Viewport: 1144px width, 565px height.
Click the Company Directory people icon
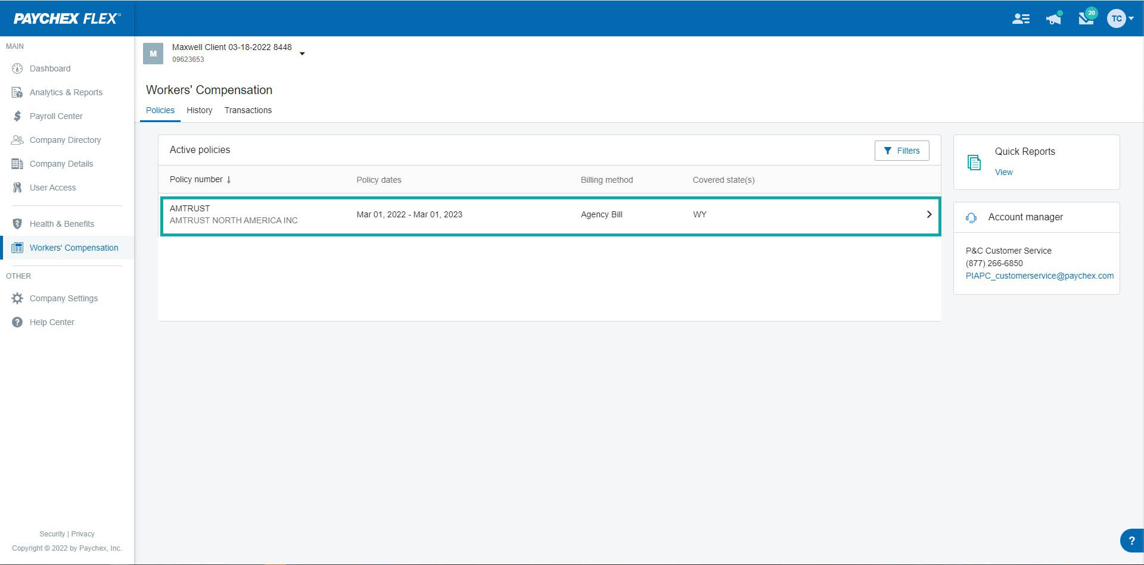17,140
